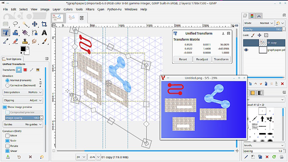
Task: Click Reset in Unified Transform dialog
Action: [183, 59]
